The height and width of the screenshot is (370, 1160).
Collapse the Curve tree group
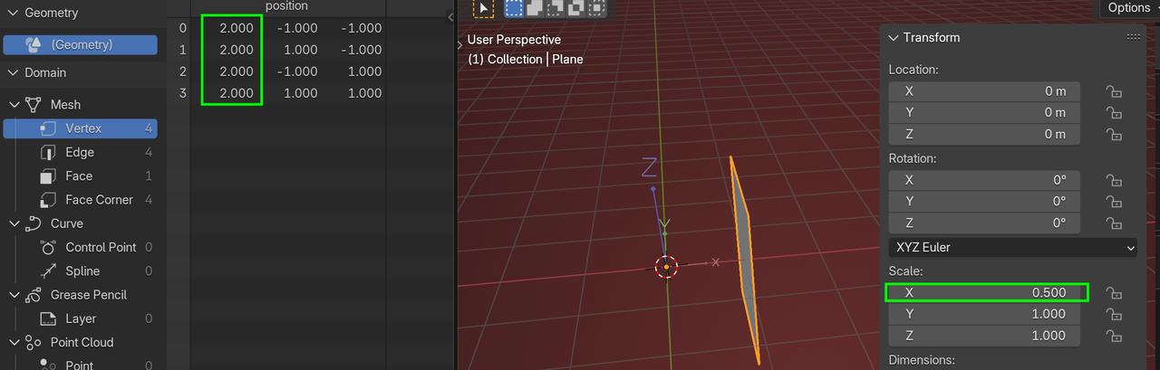coord(14,223)
